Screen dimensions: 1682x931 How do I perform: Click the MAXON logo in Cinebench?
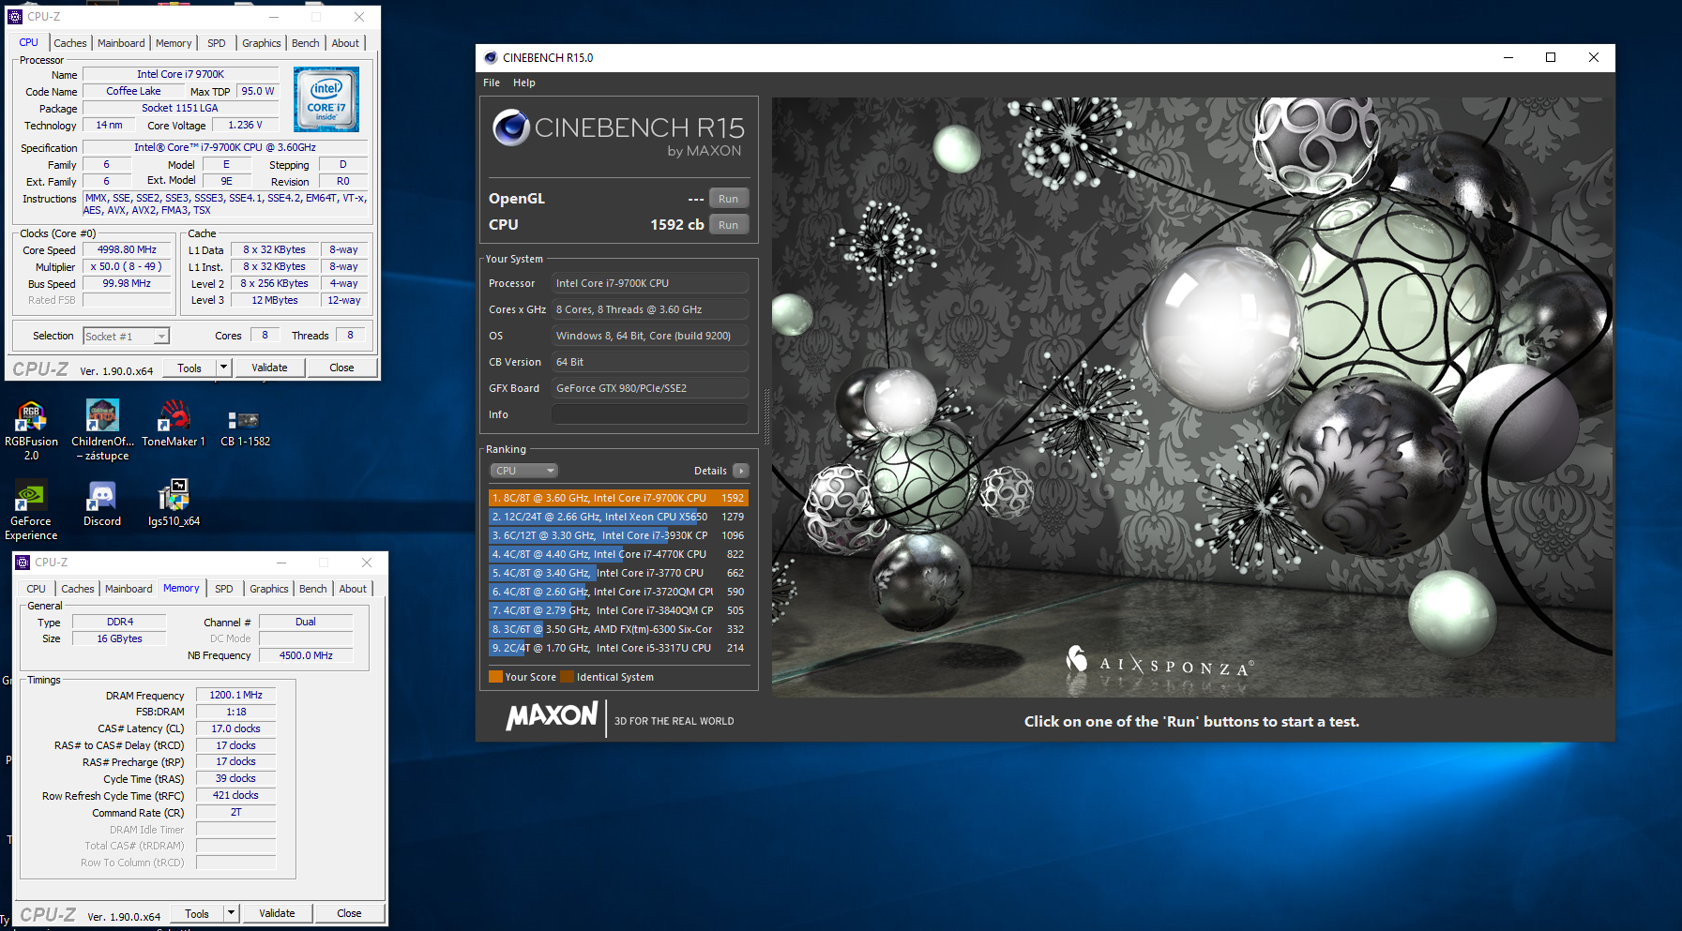(552, 717)
